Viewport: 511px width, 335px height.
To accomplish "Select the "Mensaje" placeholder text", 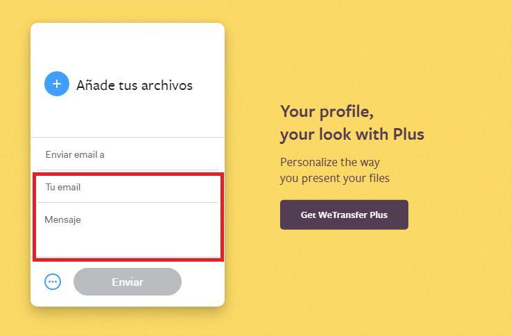I will point(63,219).
